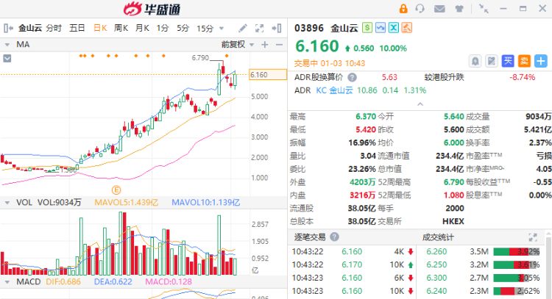Open the 成交统计 trade statistics tab
This screenshot has width=552, height=299.
coord(438,237)
